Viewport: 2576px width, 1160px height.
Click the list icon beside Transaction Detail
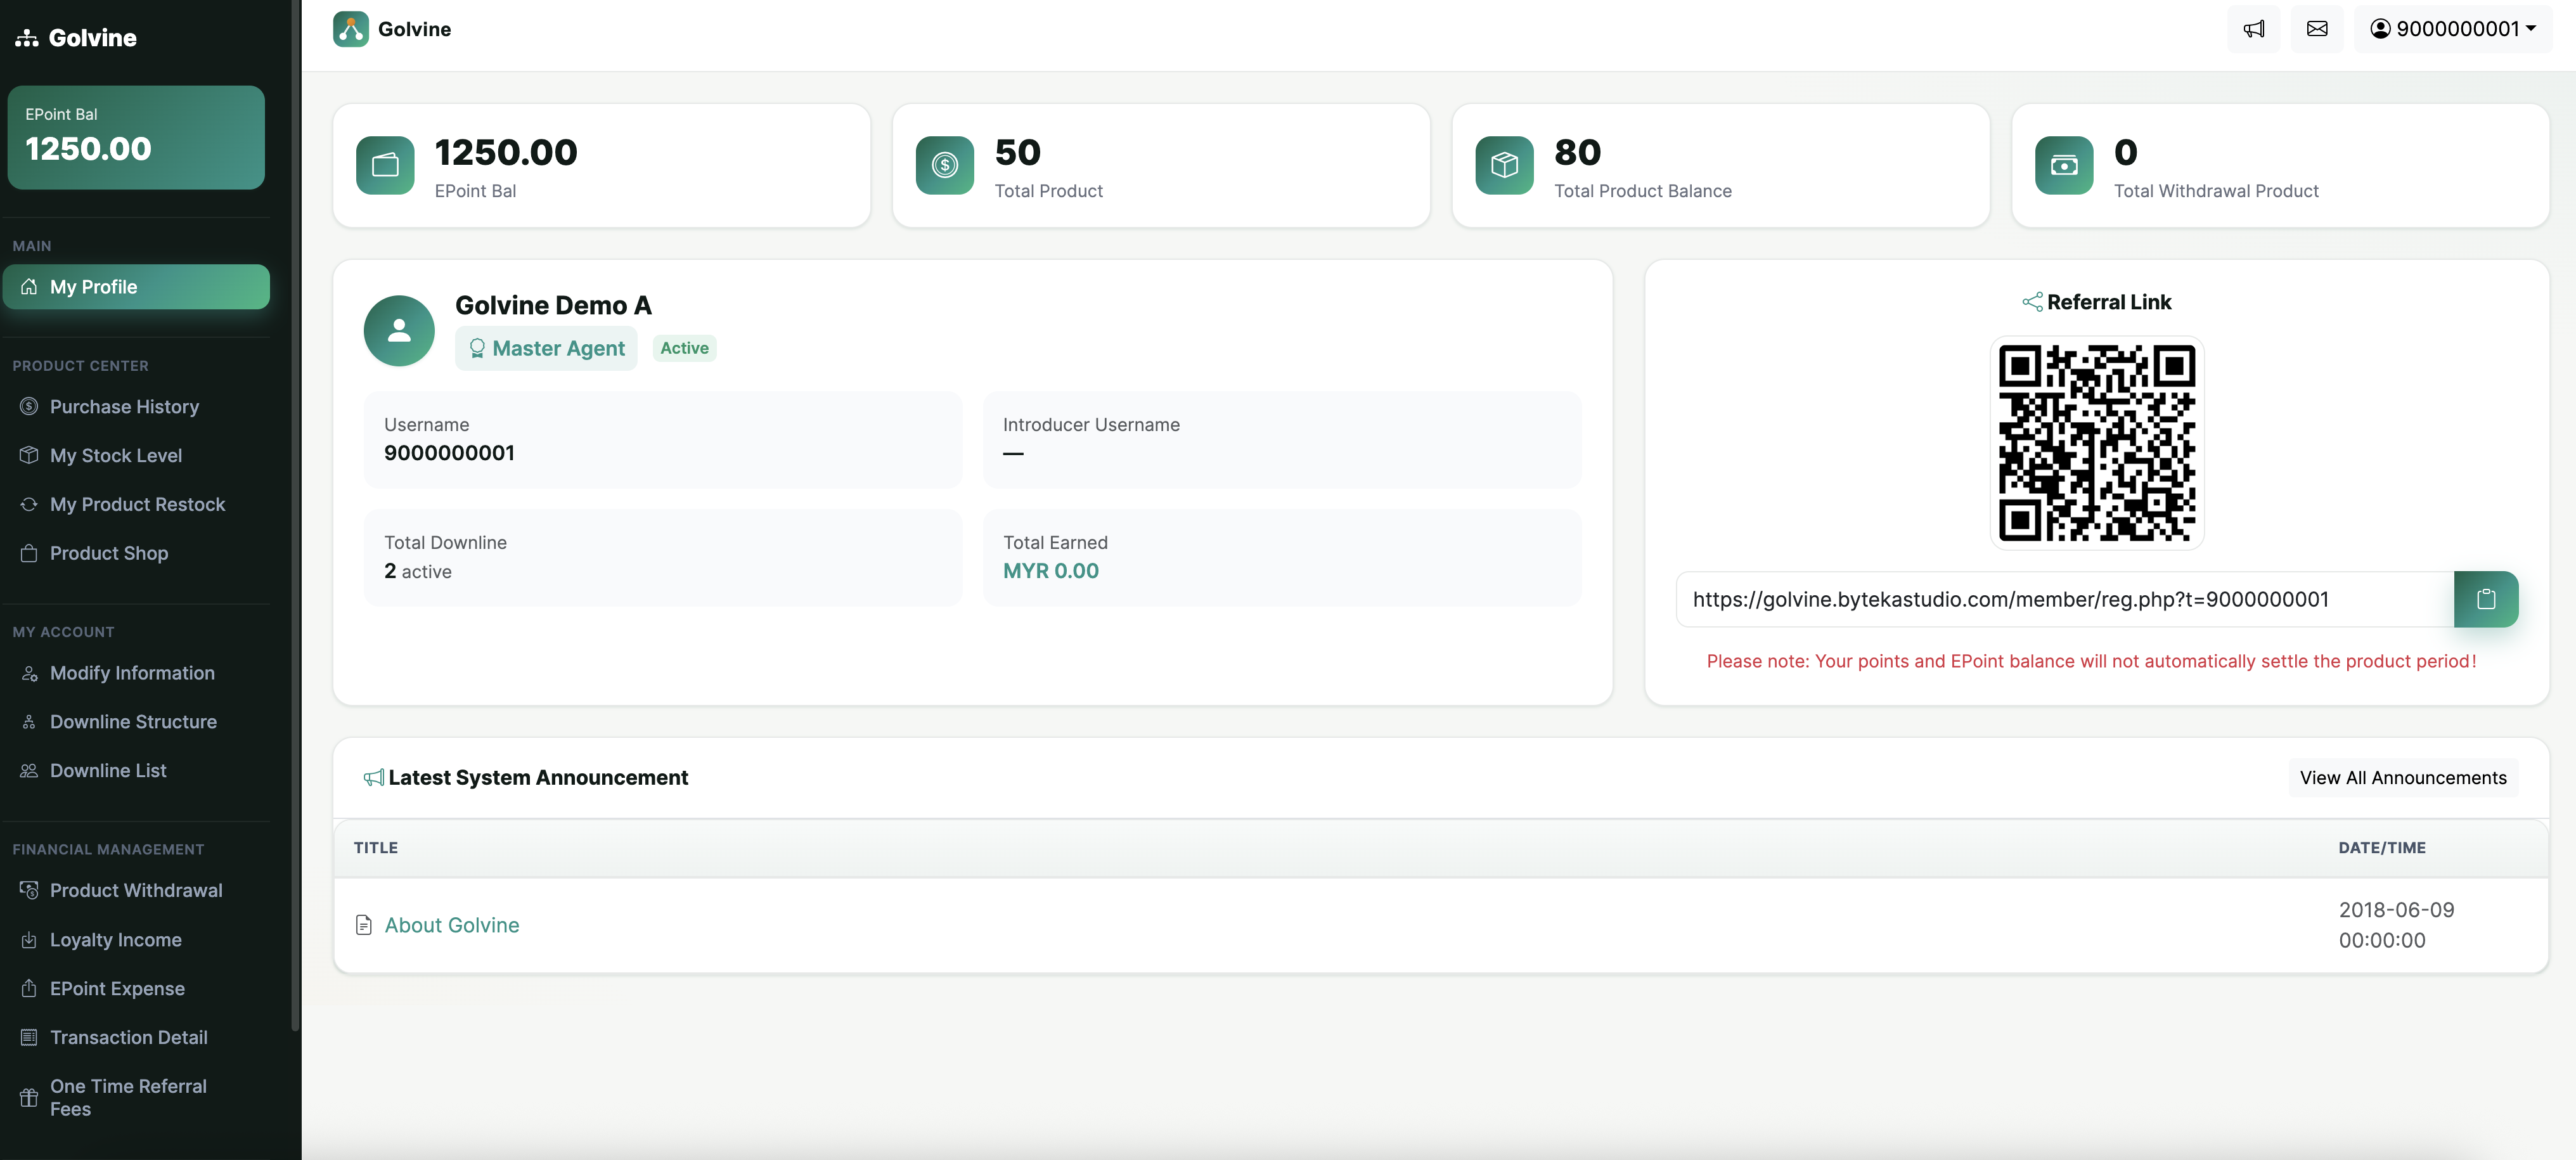tap(29, 1037)
